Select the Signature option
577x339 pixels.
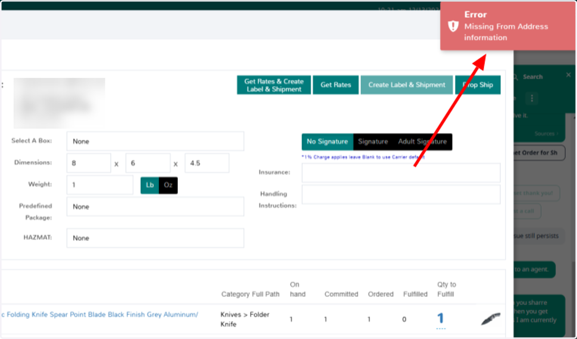pos(373,142)
